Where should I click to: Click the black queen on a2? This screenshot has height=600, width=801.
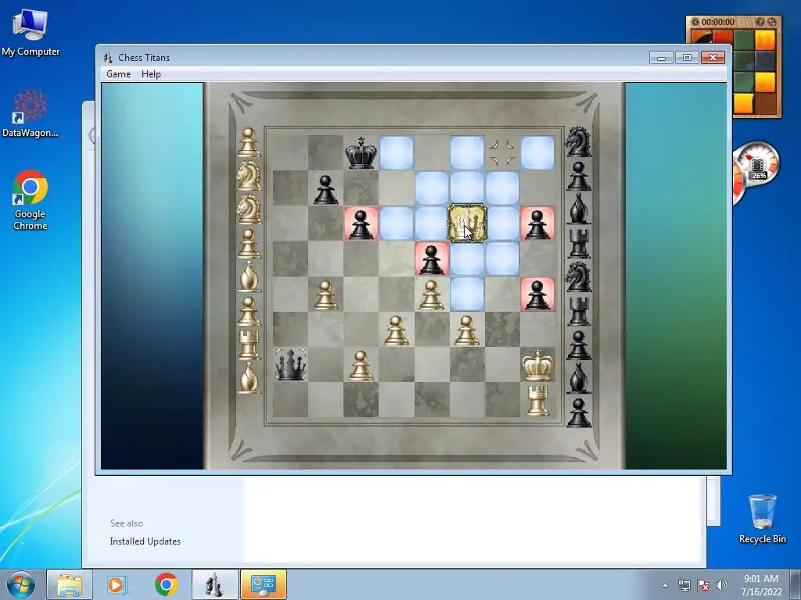[290, 364]
